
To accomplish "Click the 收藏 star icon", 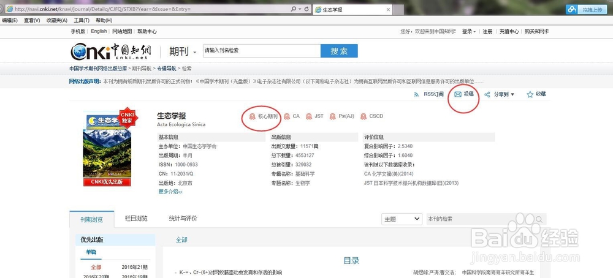I will (x=530, y=94).
